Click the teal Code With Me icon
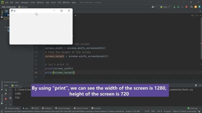Viewport: 202px width, 113px height. click(200, 7)
